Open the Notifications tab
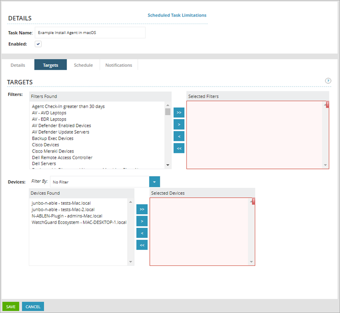The width and height of the screenshot is (340, 313). coord(119,65)
